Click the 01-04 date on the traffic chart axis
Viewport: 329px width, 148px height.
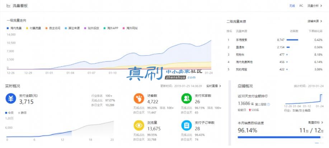pos(70,73)
